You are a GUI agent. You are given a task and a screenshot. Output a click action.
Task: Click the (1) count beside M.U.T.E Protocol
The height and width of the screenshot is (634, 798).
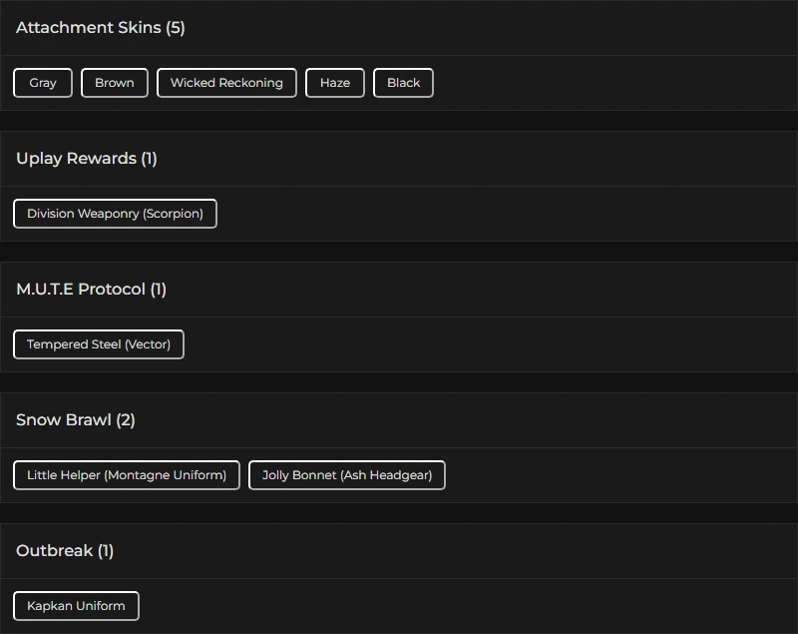[158, 290]
